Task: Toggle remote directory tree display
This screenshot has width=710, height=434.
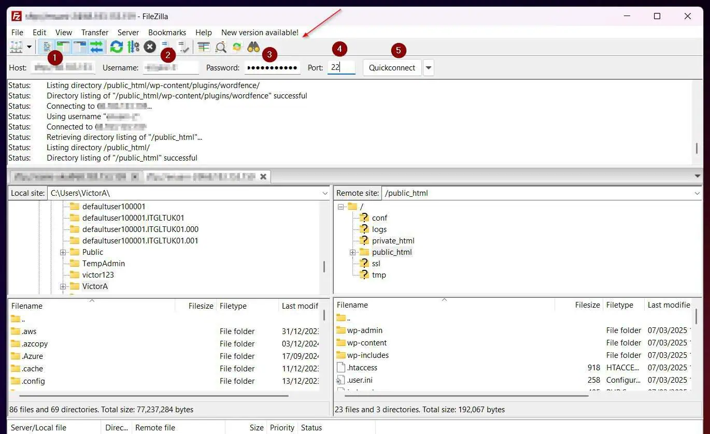Action: pos(80,47)
